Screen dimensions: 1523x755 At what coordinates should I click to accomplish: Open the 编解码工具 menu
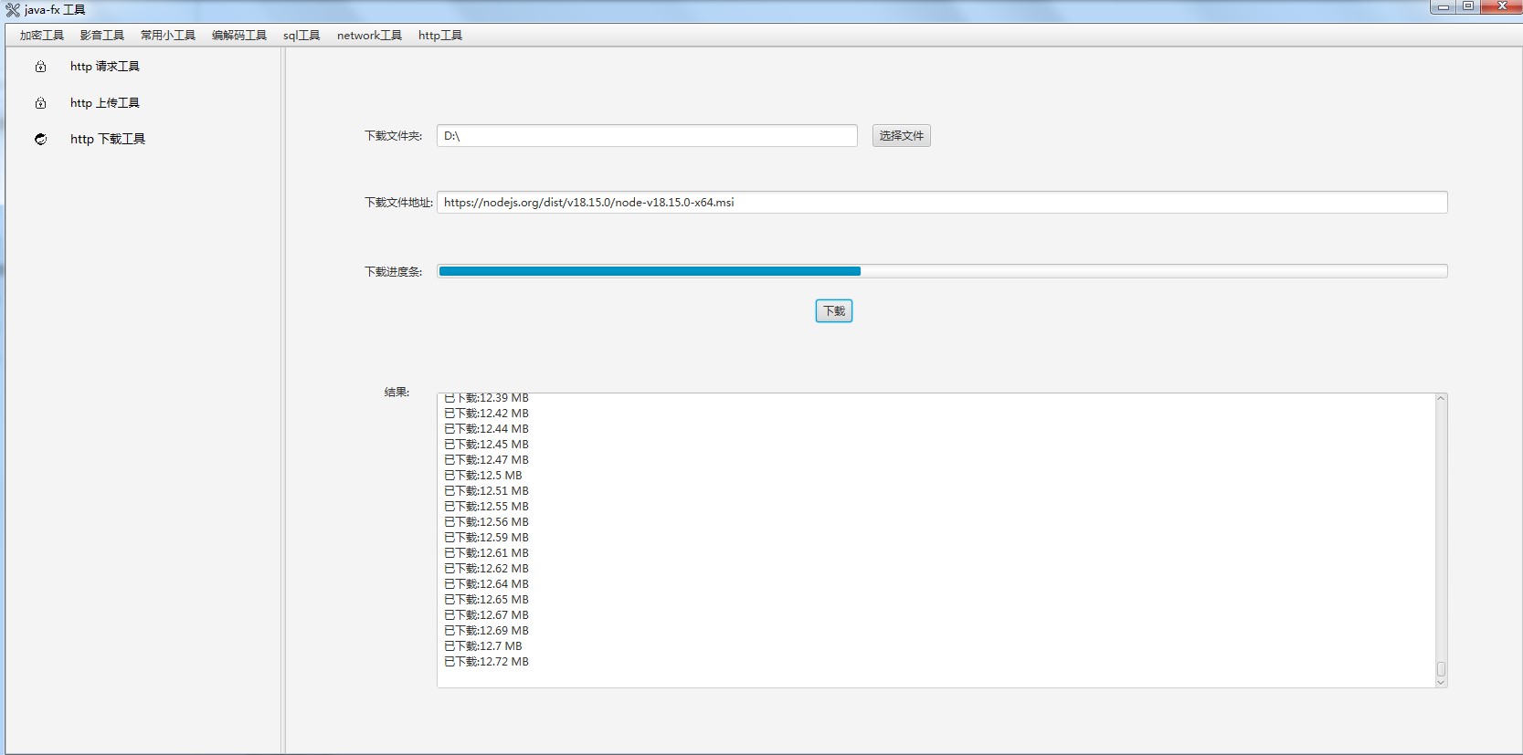[x=239, y=36]
